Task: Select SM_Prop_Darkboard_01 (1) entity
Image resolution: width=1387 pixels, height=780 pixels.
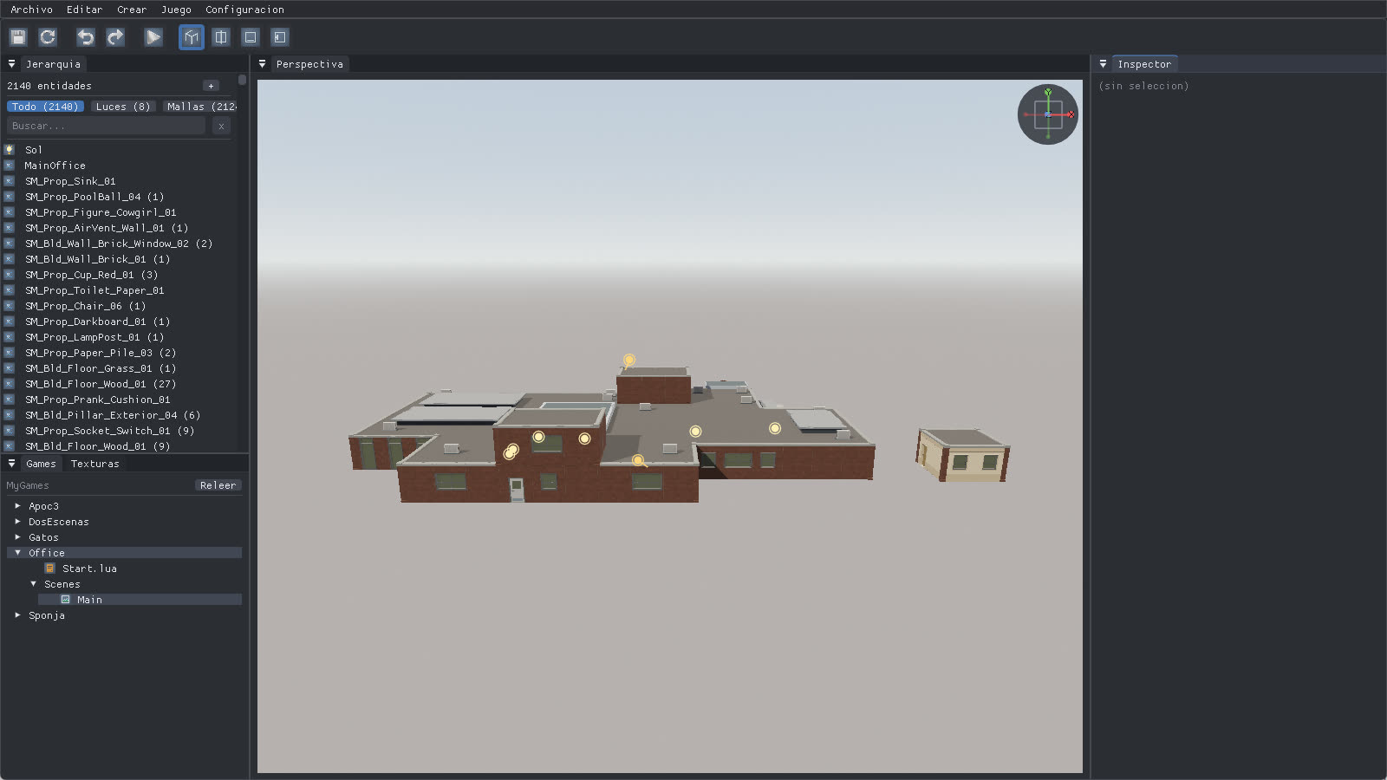Action: [97, 322]
